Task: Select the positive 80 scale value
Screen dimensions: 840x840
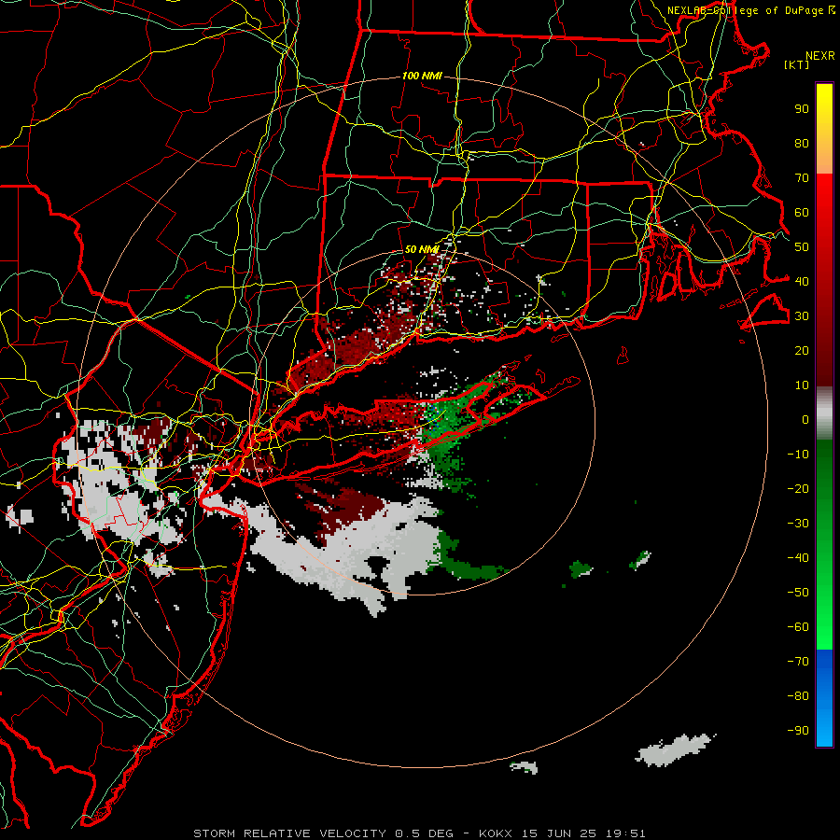Action: click(x=802, y=144)
